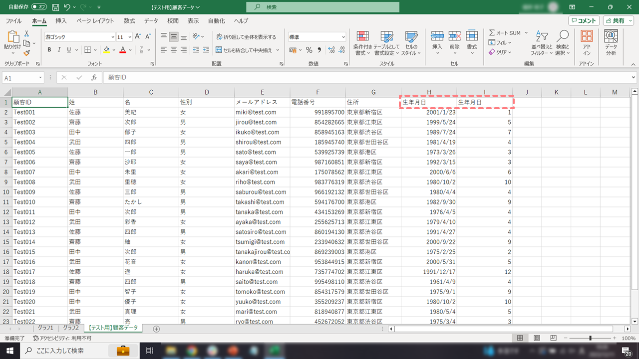The width and height of the screenshot is (639, 359).
Task: Switch to the Data tab
Action: click(151, 21)
